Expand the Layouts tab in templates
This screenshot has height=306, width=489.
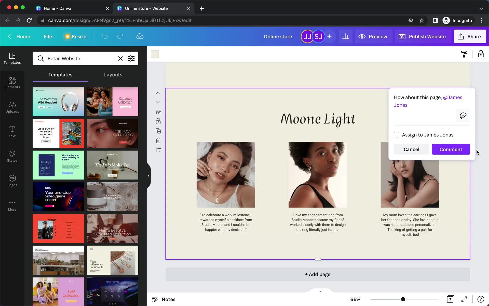pyautogui.click(x=113, y=74)
